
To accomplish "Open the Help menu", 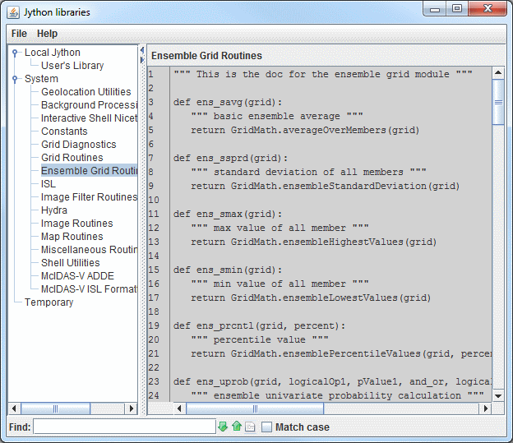I will click(47, 34).
